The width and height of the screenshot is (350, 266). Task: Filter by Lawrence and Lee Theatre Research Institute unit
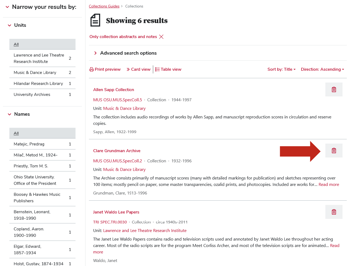(42, 58)
